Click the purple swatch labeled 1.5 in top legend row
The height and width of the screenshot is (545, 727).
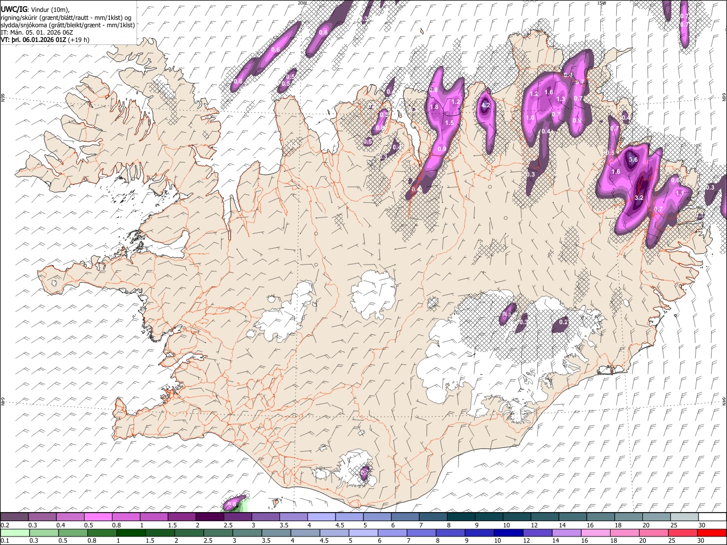(x=181, y=517)
